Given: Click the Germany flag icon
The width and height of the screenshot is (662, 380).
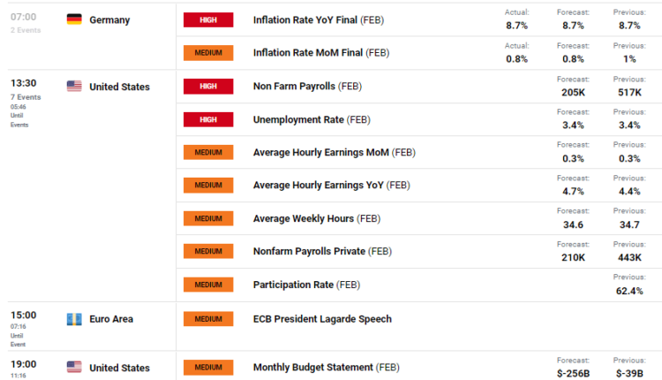Looking at the screenshot, I should [74, 19].
